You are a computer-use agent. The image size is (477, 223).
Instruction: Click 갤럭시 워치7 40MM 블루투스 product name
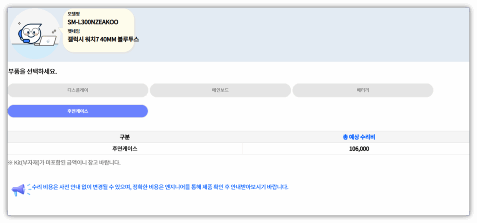(x=103, y=39)
